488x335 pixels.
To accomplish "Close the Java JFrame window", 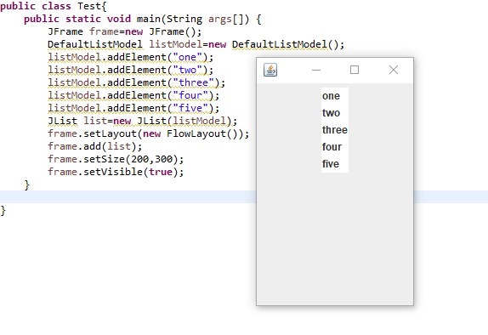I will 394,70.
